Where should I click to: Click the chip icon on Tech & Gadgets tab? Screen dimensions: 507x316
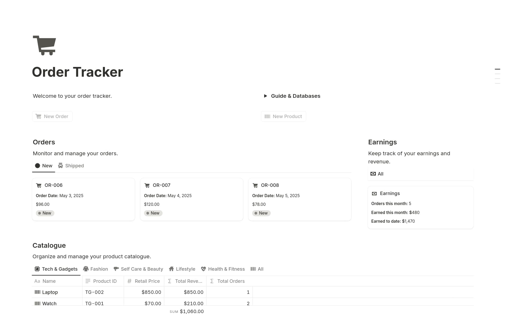click(x=37, y=269)
